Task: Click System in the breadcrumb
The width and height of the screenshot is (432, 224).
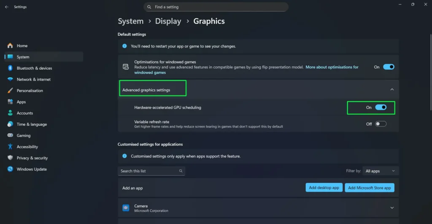Action: pyautogui.click(x=131, y=21)
